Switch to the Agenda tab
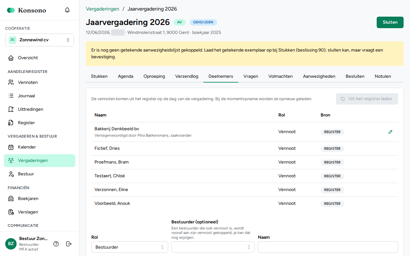Screen dimensions: 410x256 (x=126, y=76)
